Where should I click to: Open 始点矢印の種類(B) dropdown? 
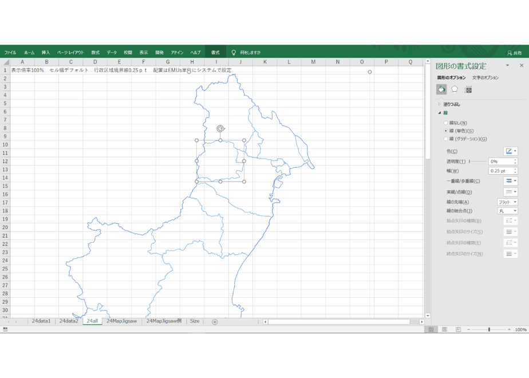tap(511, 220)
